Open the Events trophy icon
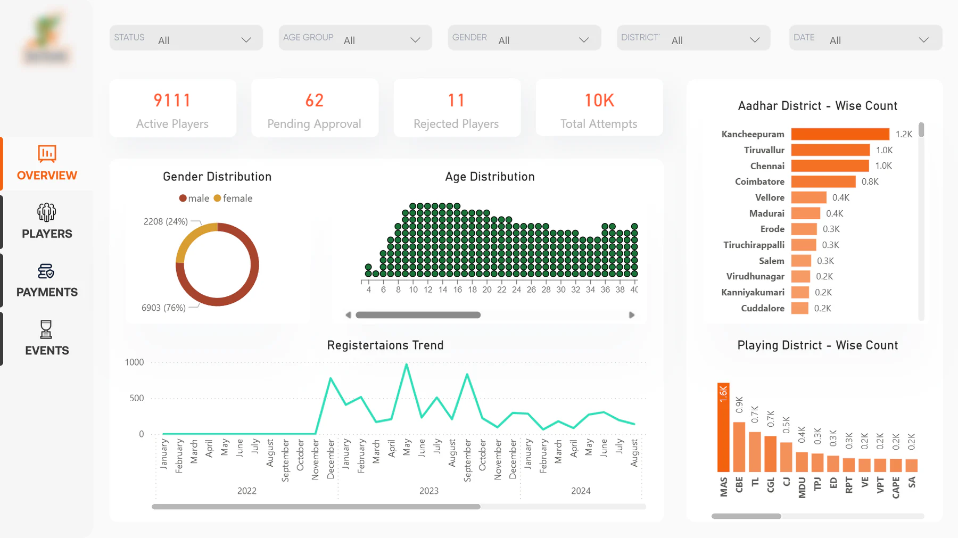 point(46,329)
